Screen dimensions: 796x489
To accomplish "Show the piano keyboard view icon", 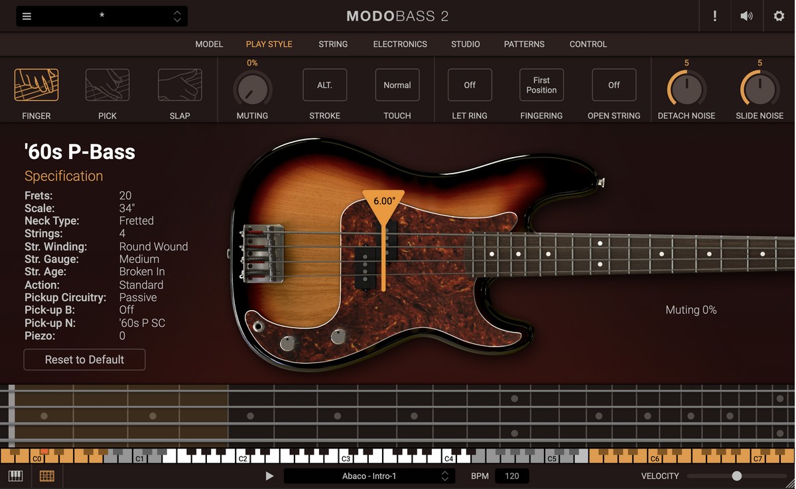I will click(x=15, y=476).
